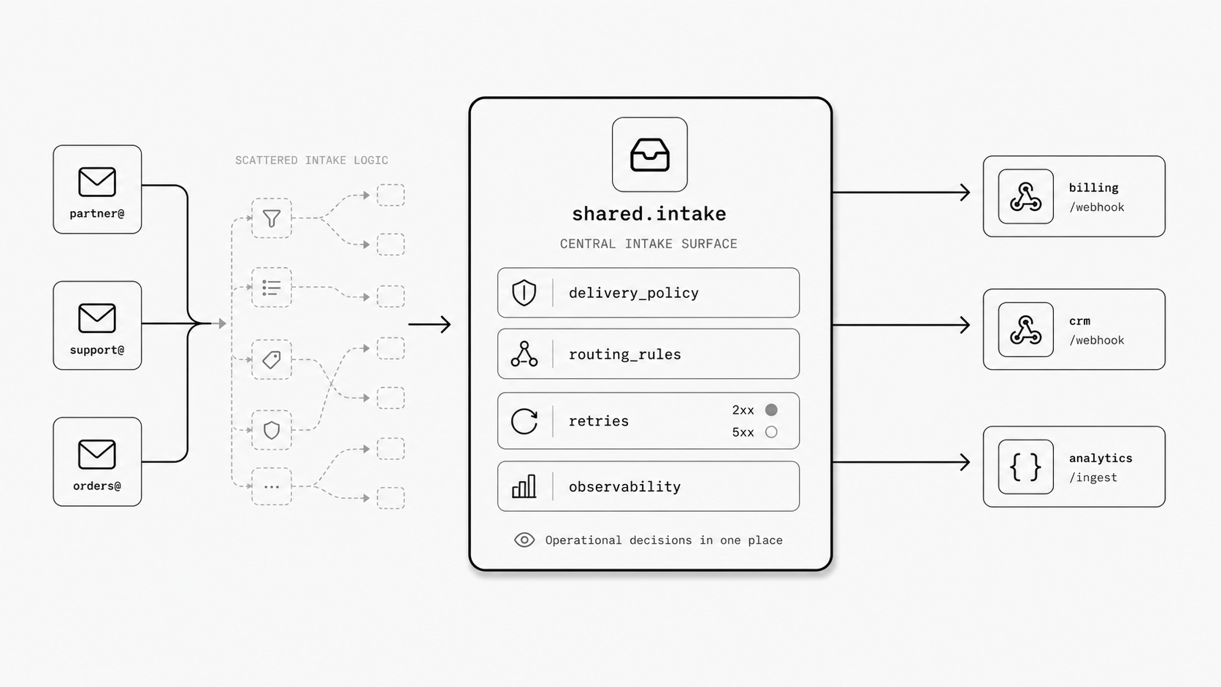Click the observability bar chart icon
Viewport: 1221px width, 687px height.
point(524,486)
